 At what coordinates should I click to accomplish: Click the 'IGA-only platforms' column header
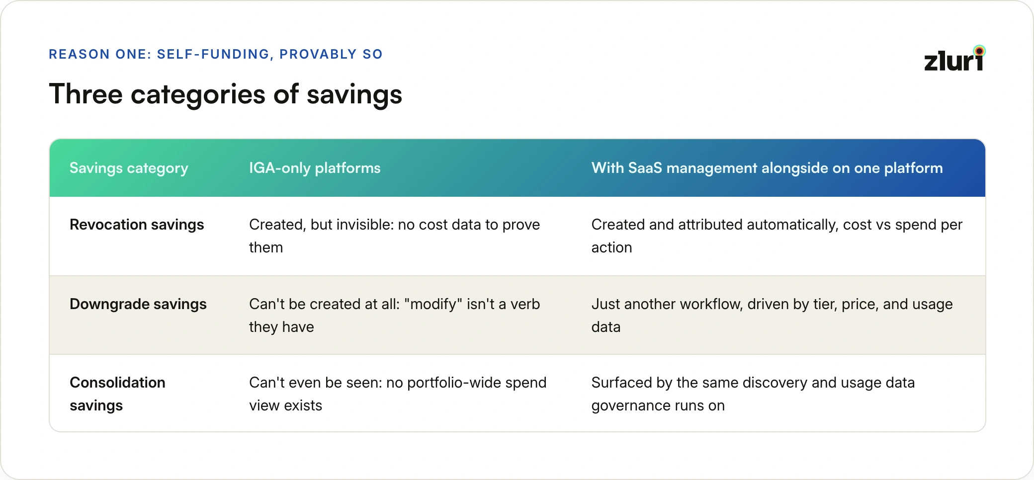pos(315,168)
